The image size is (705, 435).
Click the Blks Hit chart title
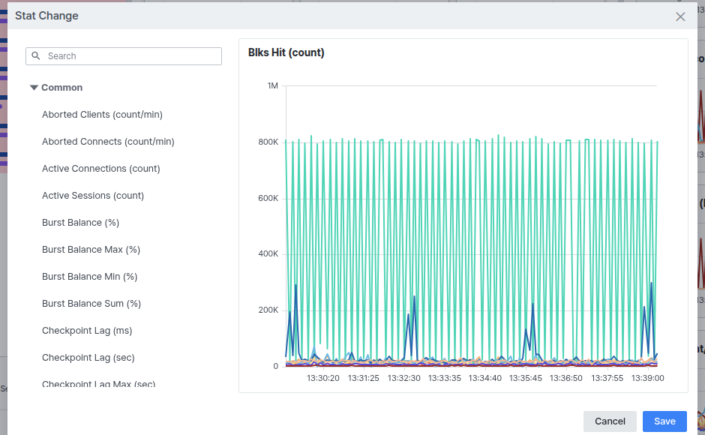(286, 52)
